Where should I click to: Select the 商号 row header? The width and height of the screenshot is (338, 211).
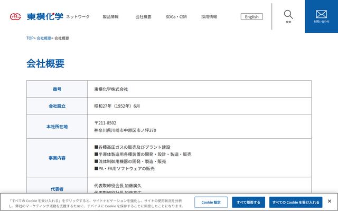click(x=57, y=89)
